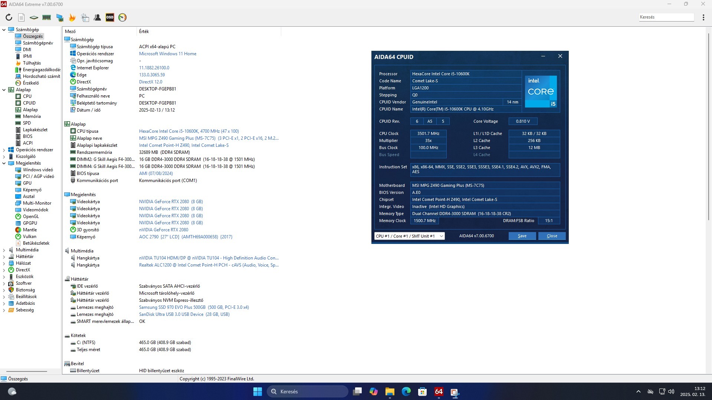
Task: Open Microsoft Edge from the taskbar
Action: [406, 391]
